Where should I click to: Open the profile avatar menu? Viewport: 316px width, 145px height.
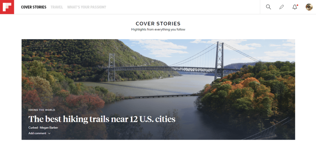tap(309, 7)
